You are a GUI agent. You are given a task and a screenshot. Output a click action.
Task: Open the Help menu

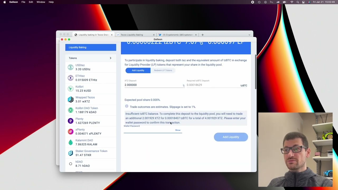click(51, 2)
